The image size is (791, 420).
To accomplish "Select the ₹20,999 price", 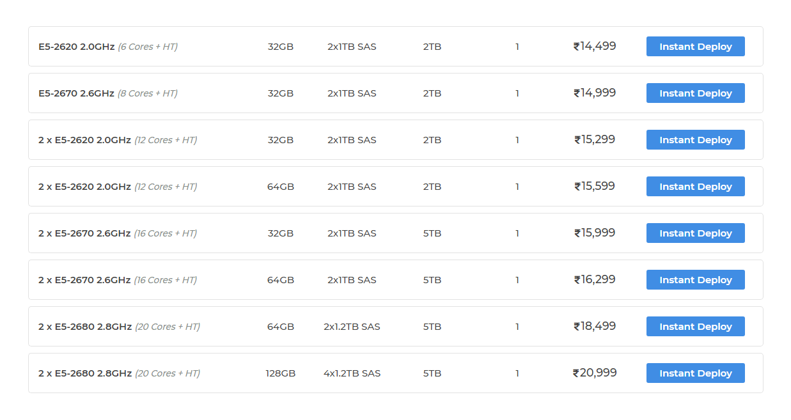I will pos(595,373).
